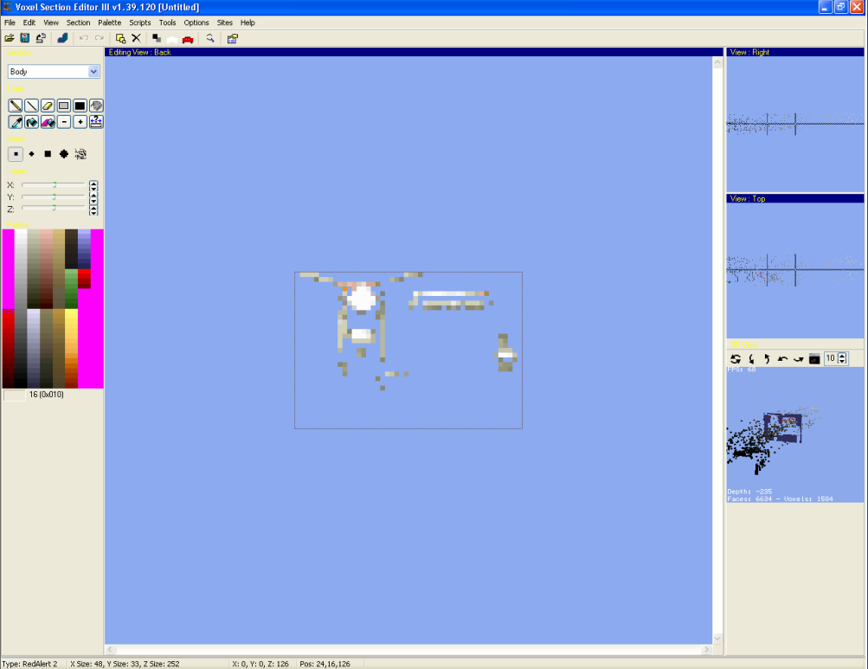Click the Undo arrow in the toolbar
The height and width of the screenshot is (669, 868).
click(x=84, y=38)
